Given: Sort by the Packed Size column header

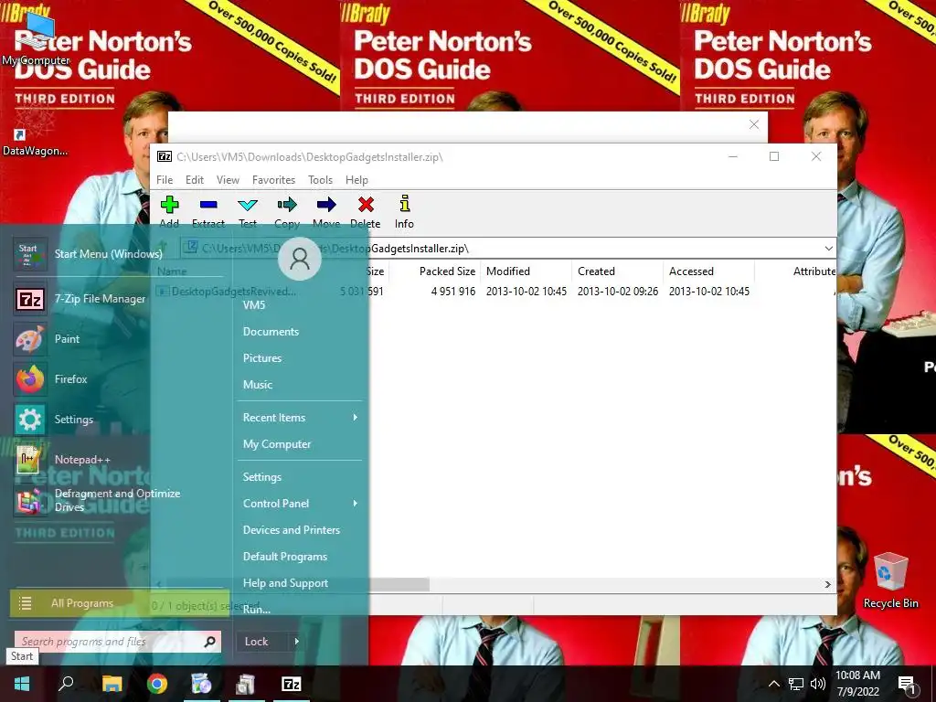Looking at the screenshot, I should [447, 271].
